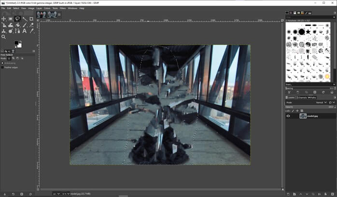Select the Paths tool

tap(18, 31)
